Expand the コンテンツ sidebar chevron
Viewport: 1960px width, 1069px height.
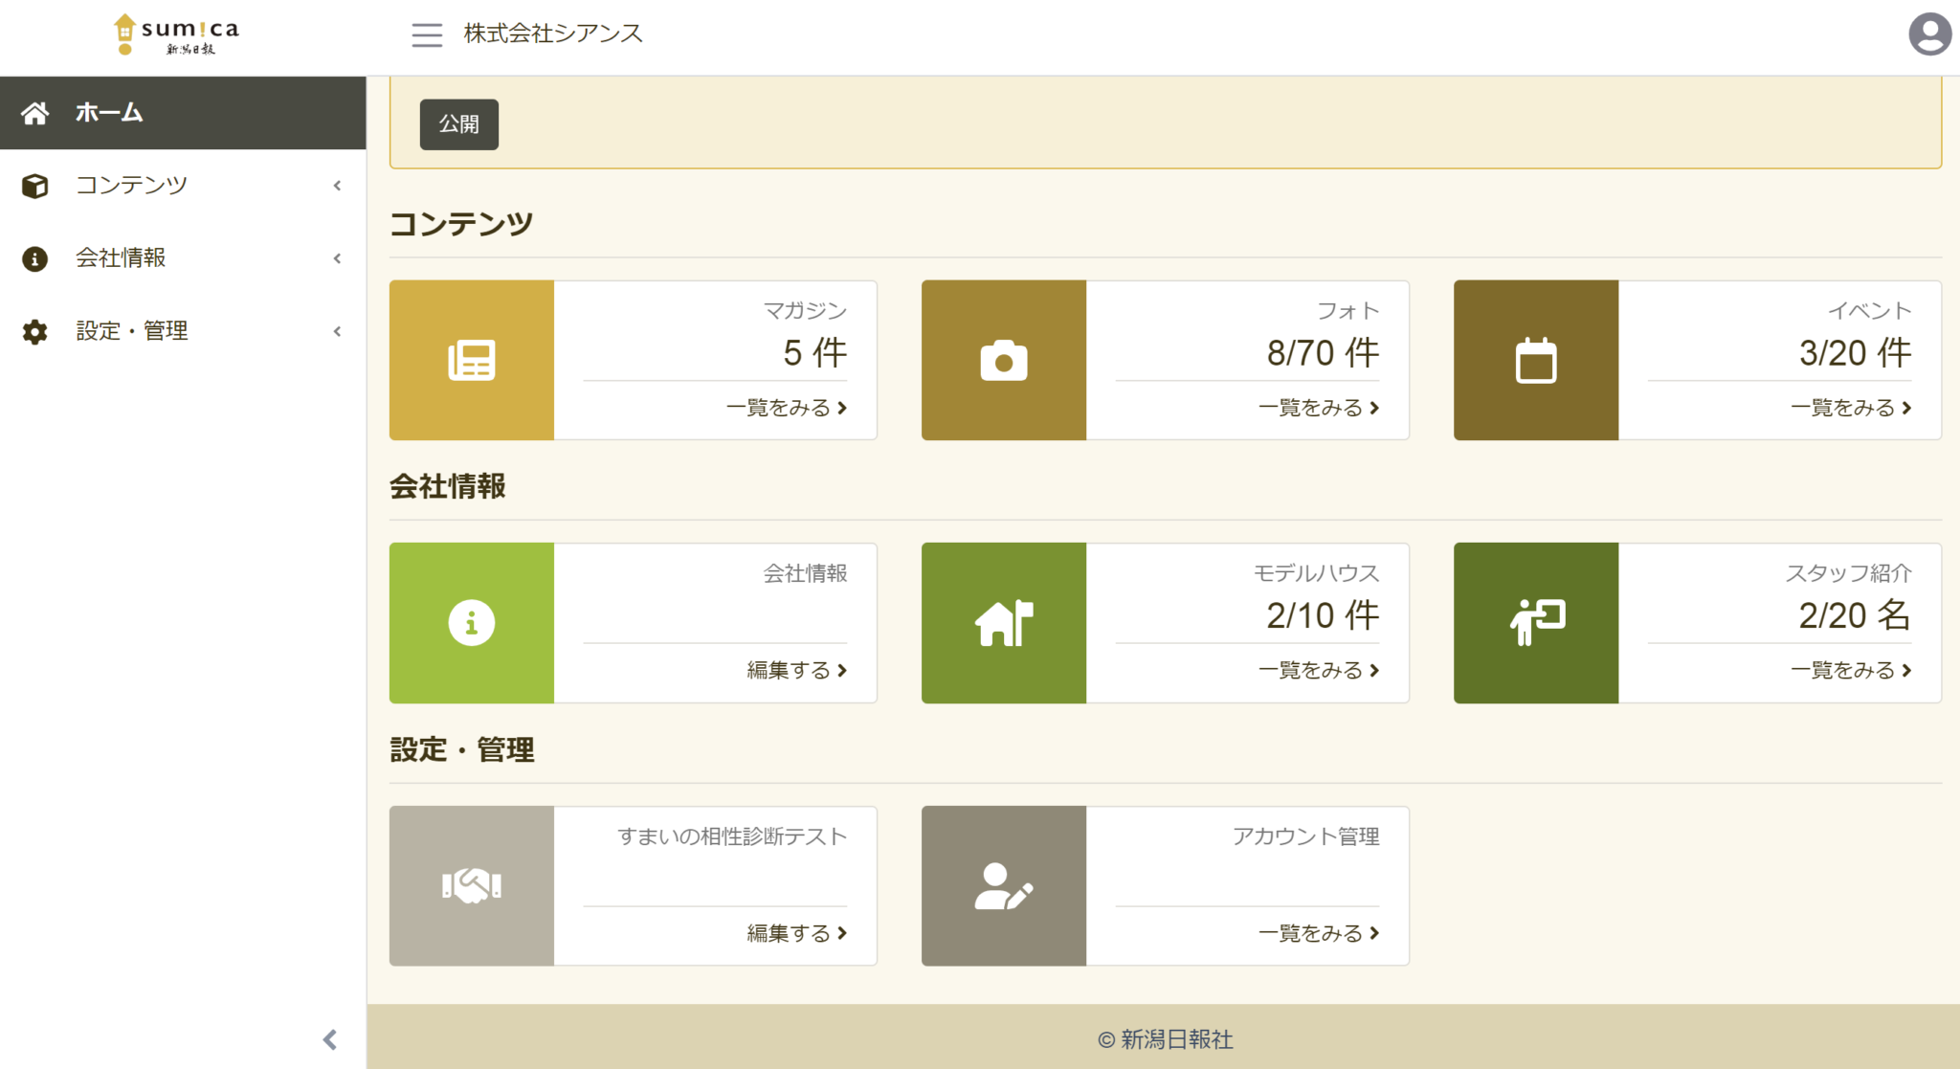(337, 186)
